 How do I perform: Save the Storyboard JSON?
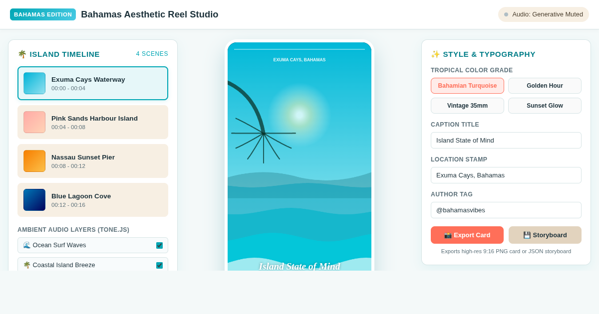[x=545, y=235]
